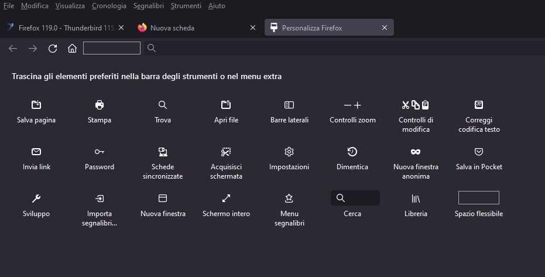Click the Impostazioni gear icon
545x277 pixels.
289,152
